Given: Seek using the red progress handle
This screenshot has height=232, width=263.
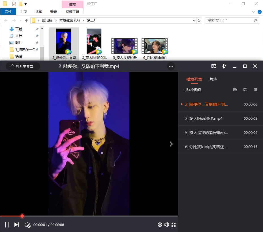Looking at the screenshot, I should (22, 216).
